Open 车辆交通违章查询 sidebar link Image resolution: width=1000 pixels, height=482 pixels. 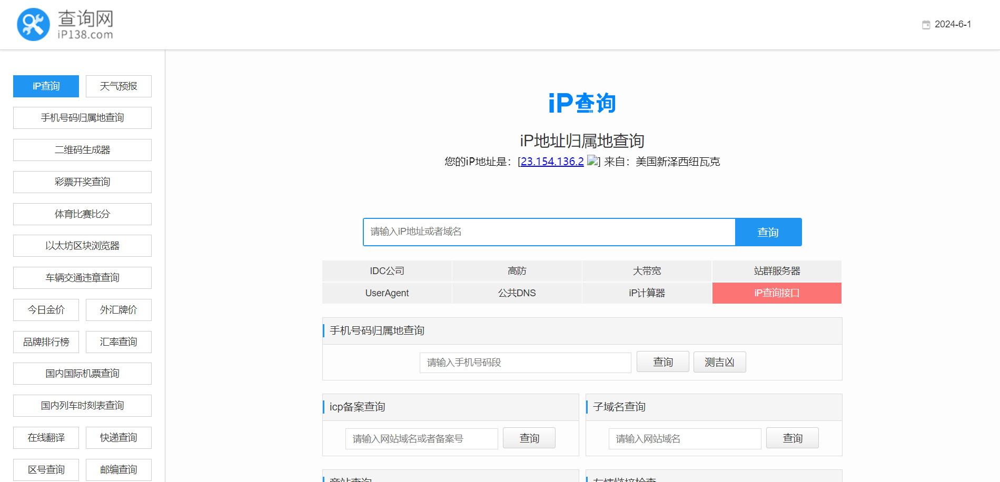82,278
